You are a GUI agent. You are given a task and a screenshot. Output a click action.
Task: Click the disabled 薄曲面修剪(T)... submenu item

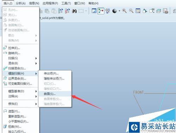(55, 104)
